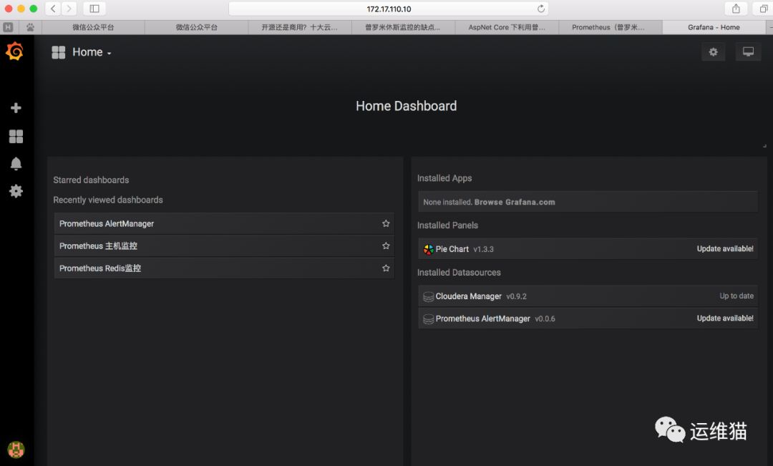Toggle the Safari sidebar button

pyautogui.click(x=94, y=9)
